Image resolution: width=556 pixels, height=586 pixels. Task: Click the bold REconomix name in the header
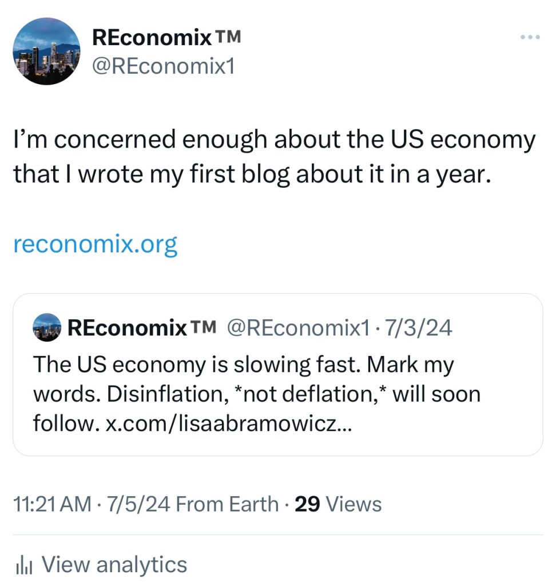point(152,38)
